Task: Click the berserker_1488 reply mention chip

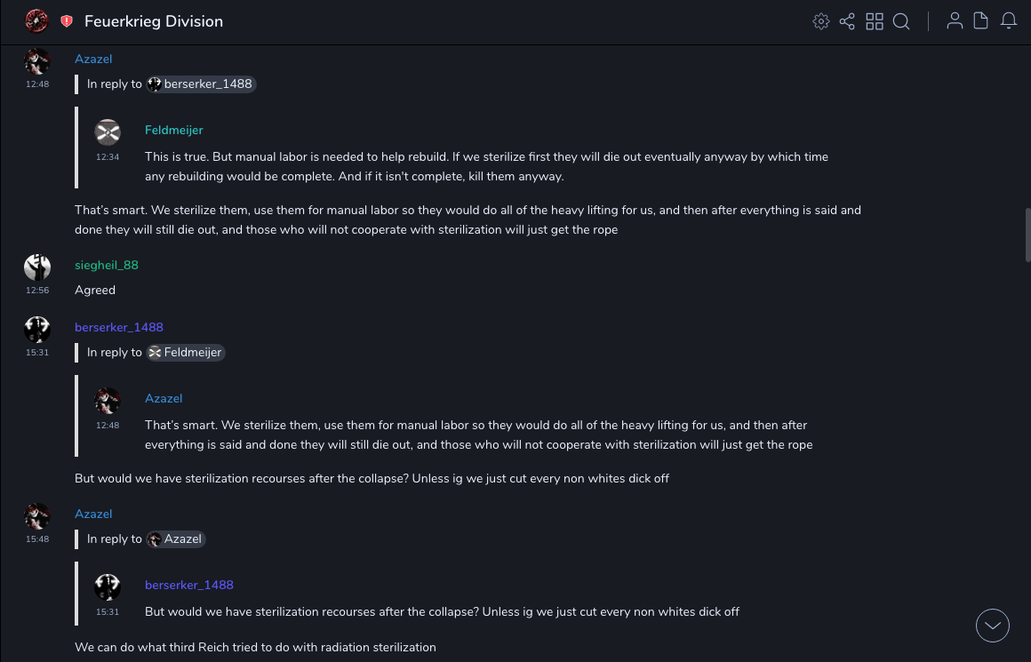Action: (x=202, y=84)
